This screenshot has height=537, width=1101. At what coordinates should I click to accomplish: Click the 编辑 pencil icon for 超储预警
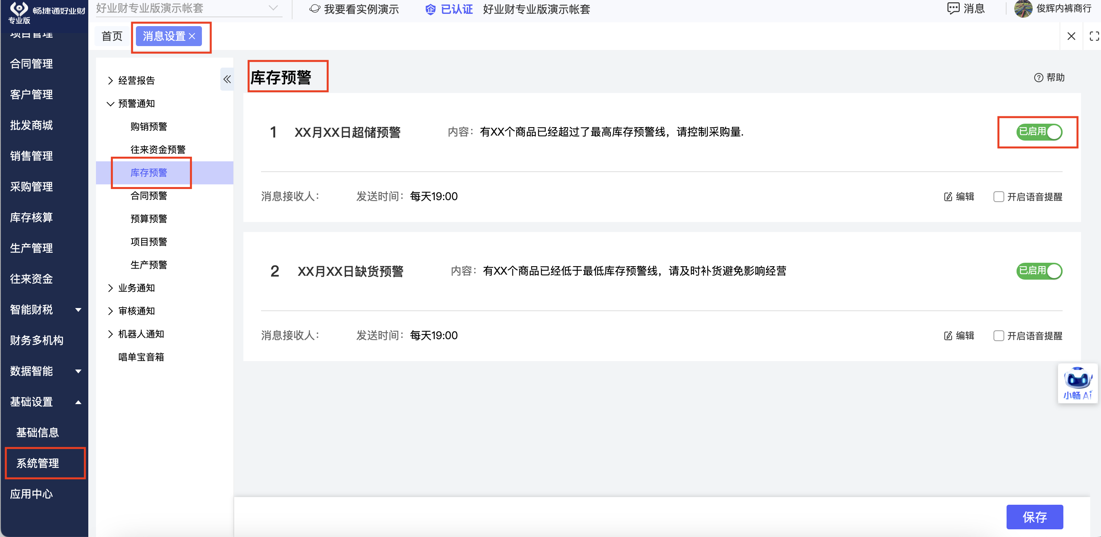(x=947, y=197)
